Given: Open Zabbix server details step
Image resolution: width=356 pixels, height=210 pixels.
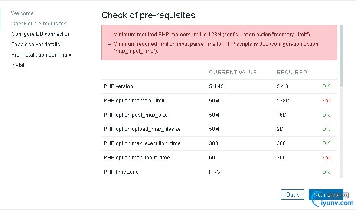Looking at the screenshot, I should coord(36,45).
